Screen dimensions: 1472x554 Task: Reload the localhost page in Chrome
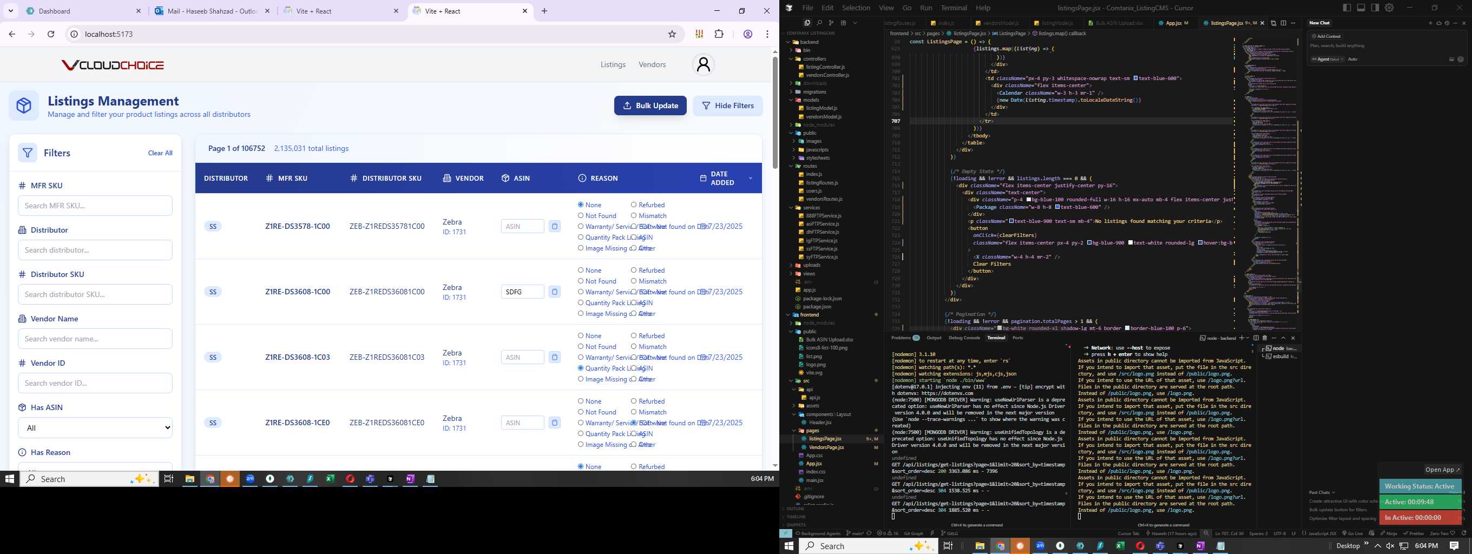51,34
